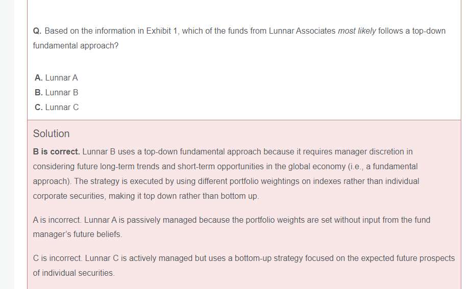Click the "of individual securities." final line

(73, 273)
